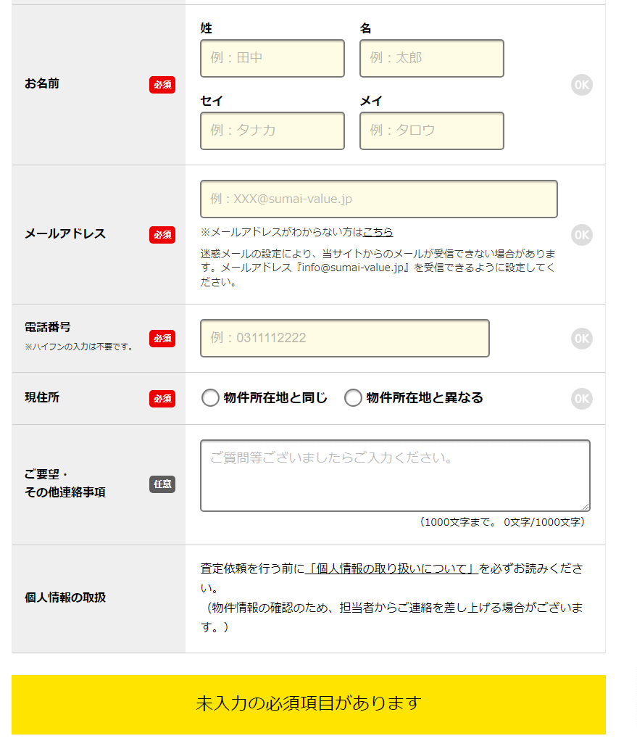Click the textarea resize handle corner
Viewport: 637px width, 749px height.
(x=586, y=507)
